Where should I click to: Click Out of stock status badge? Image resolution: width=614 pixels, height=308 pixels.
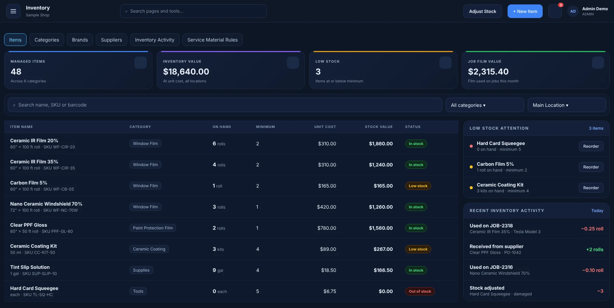click(420, 291)
